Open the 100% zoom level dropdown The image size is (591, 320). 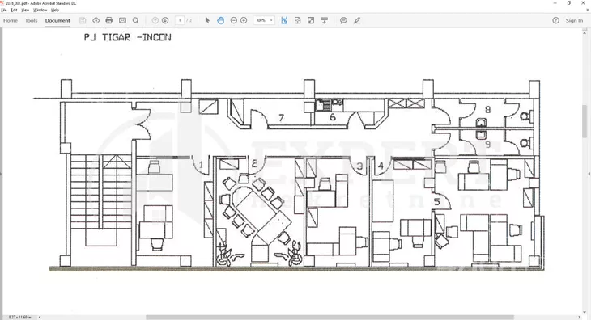click(x=264, y=20)
